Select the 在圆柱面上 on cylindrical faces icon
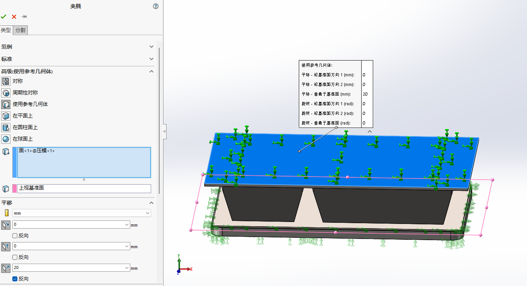The height and width of the screenshot is (286, 527). (6, 127)
